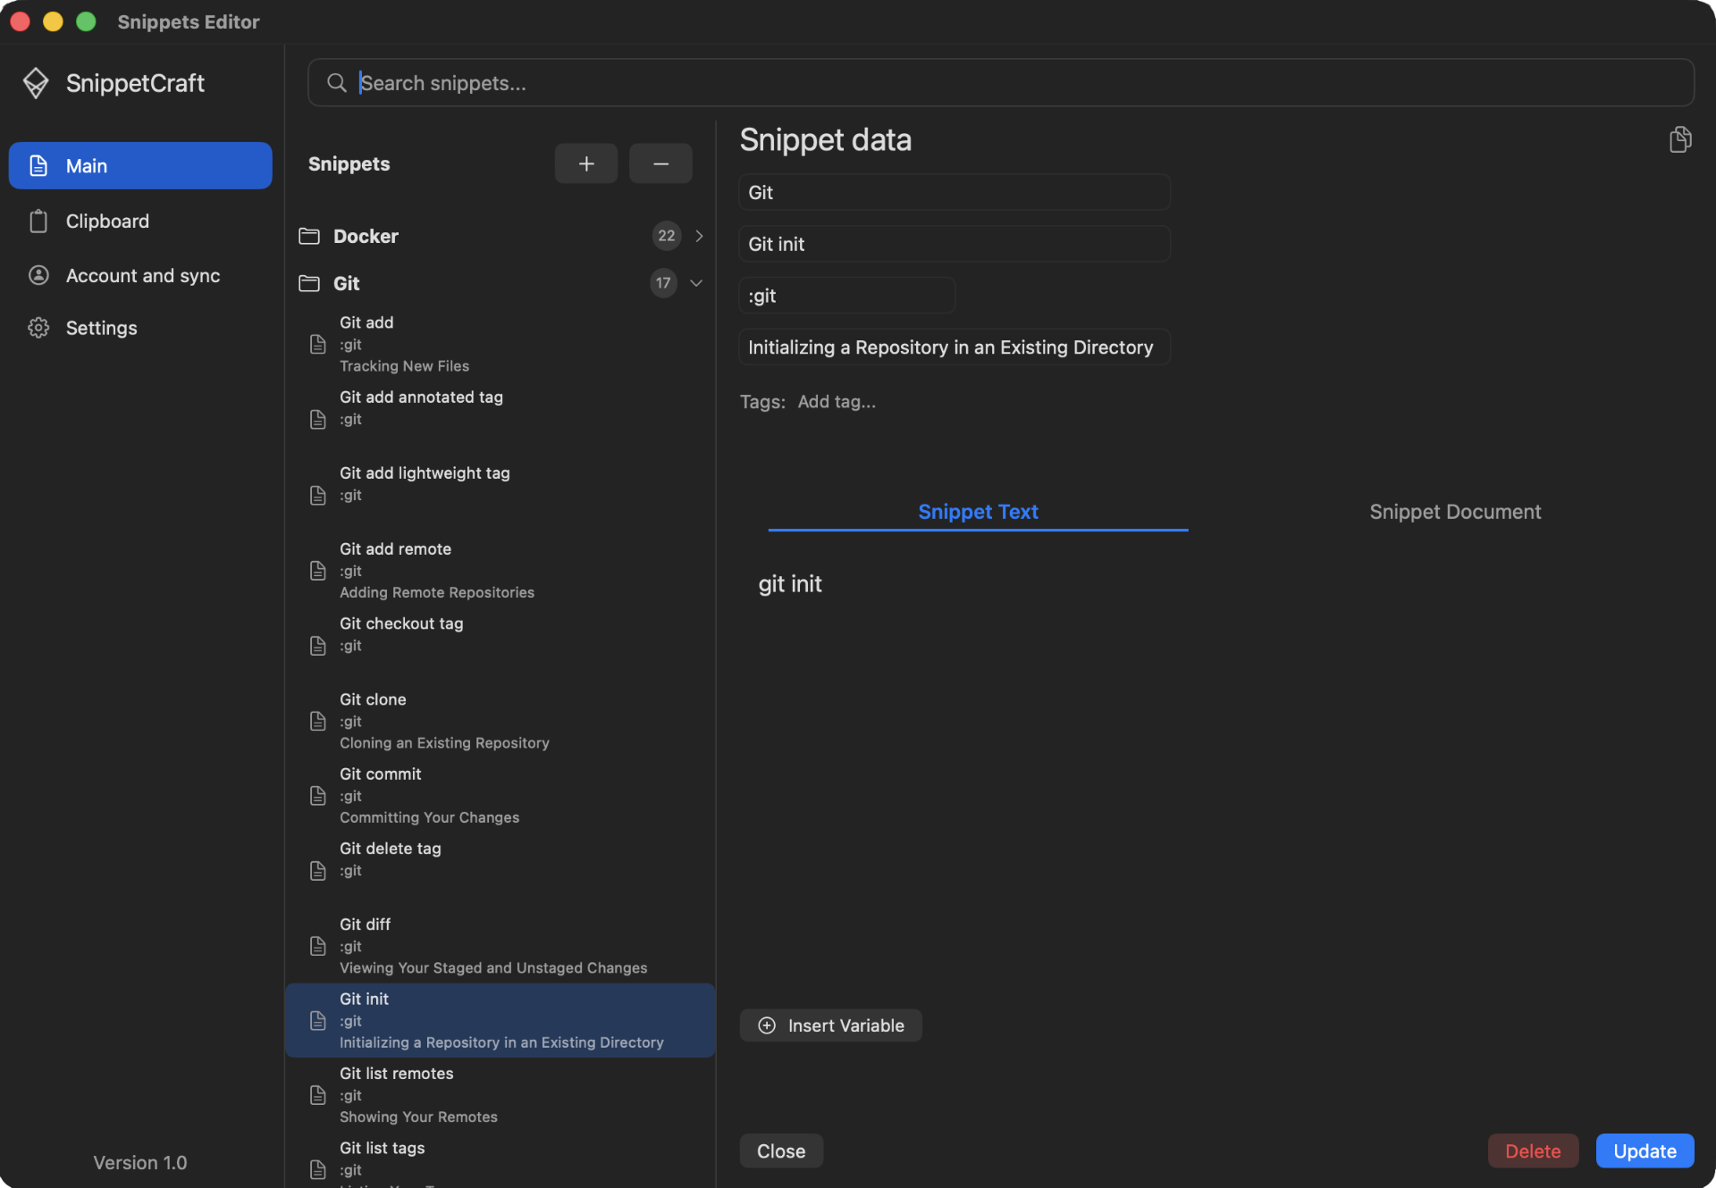Click the Docker count badge 22
Screen dimensions: 1716x1188
coord(667,236)
